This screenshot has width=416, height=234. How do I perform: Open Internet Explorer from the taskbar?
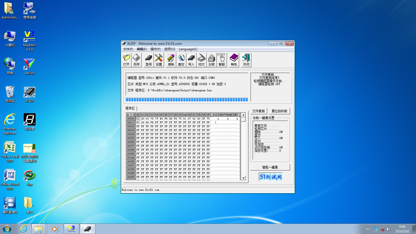pyautogui.click(x=23, y=229)
